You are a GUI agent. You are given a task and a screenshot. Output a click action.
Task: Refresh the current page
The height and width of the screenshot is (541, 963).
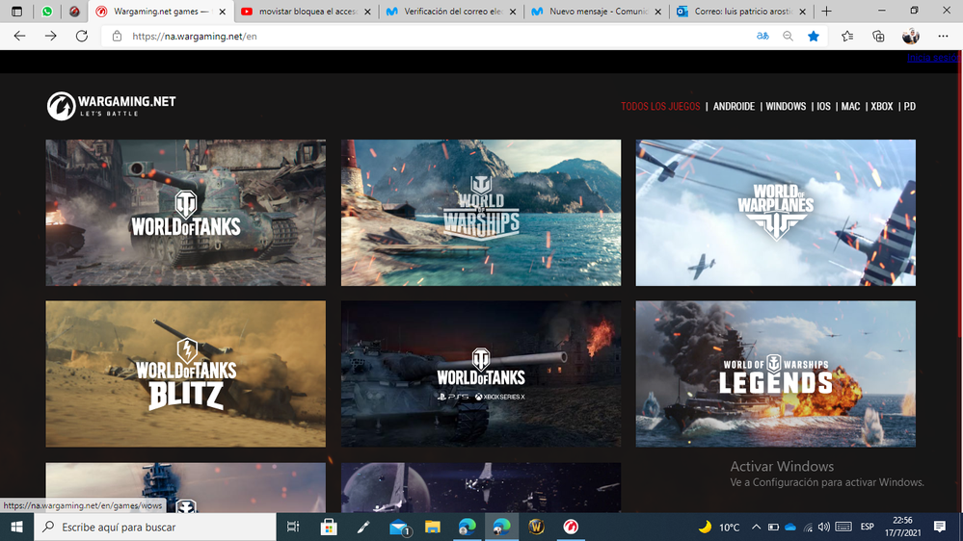(82, 36)
